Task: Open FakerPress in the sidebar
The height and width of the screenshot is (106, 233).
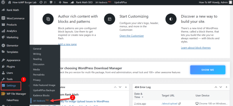Action: [x=13, y=100]
